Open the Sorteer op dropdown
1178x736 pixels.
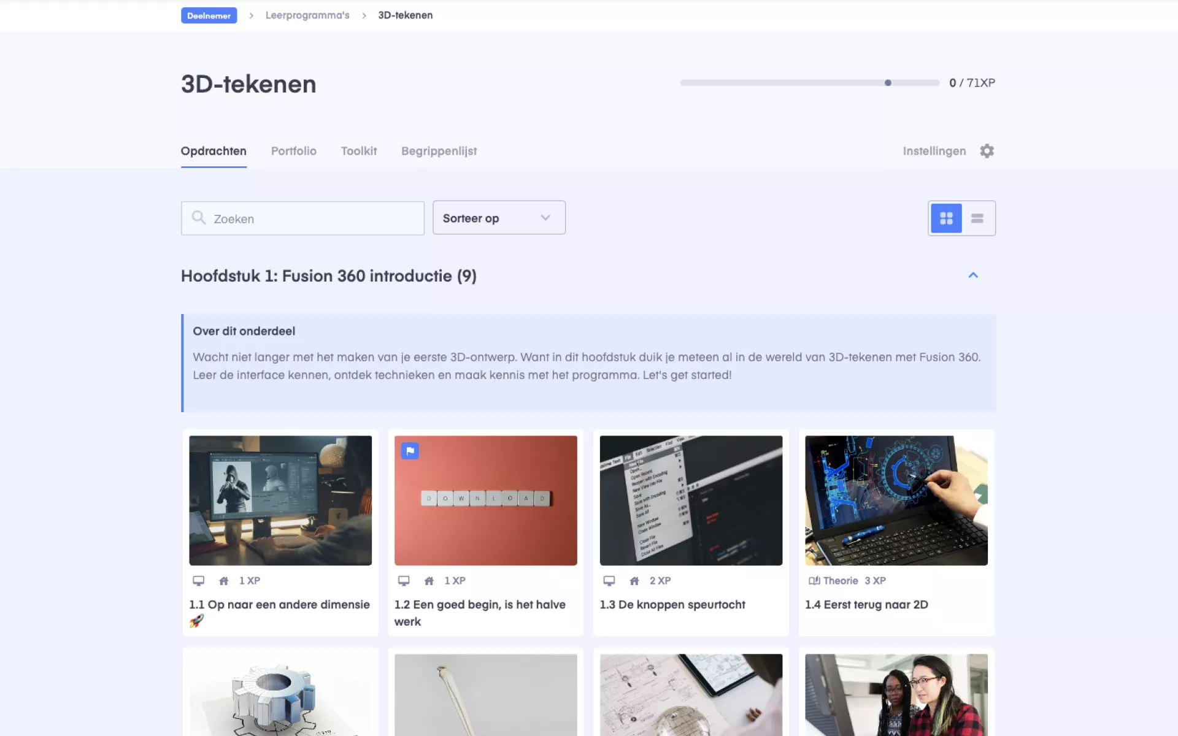[x=498, y=218]
